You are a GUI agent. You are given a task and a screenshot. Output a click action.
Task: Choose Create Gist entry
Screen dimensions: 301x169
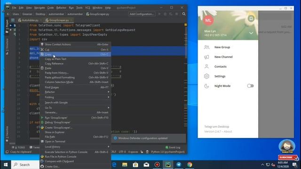pos(75,167)
